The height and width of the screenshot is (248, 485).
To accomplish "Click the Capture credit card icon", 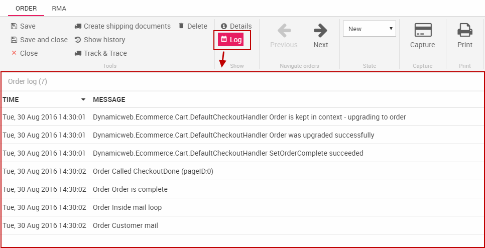I will pos(422,31).
